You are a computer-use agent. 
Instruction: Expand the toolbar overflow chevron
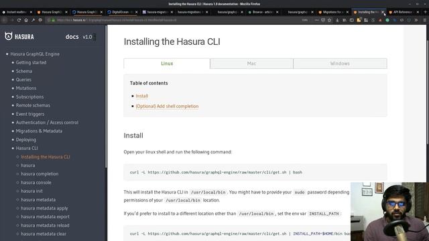416,20
